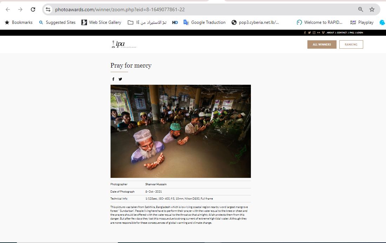
Task: Open the LOGIN link in header
Action: (x=360, y=33)
